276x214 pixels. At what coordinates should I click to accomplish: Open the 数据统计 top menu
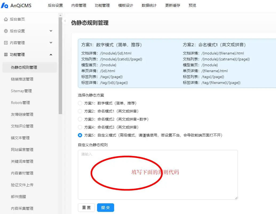pos(149,5)
